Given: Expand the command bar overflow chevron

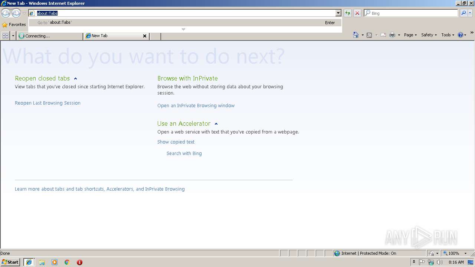Looking at the screenshot, I should click(x=472, y=33).
